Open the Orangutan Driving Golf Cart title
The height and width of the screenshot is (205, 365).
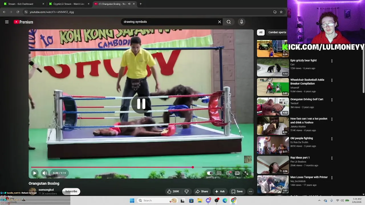coord(307,99)
